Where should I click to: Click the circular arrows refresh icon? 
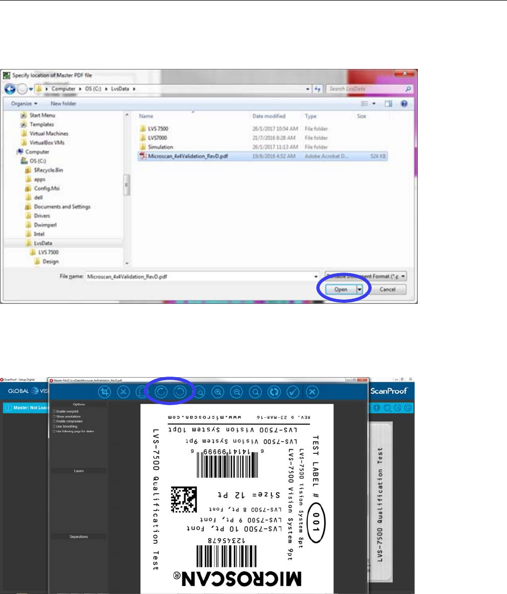pos(274,392)
